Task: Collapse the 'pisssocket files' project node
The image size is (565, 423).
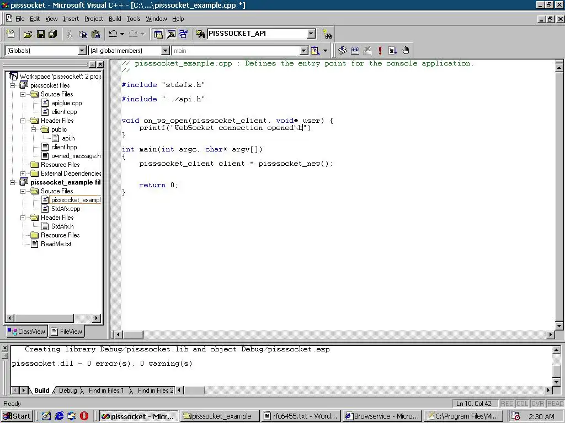Action: (13, 85)
